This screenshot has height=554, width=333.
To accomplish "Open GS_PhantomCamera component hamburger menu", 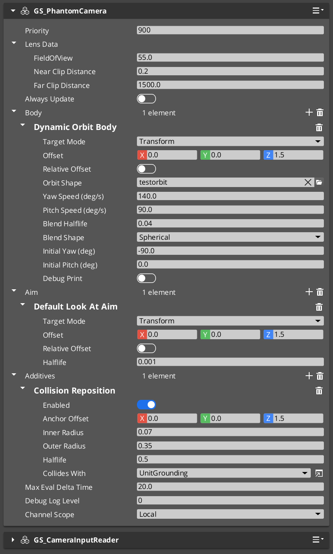I will click(x=318, y=11).
